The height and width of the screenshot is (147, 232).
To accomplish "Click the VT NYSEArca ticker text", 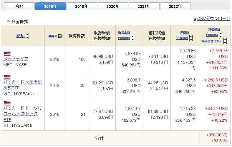I will point(17,125).
